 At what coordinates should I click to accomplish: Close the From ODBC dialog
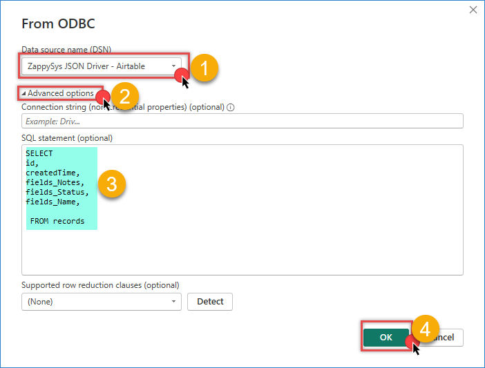click(x=473, y=10)
